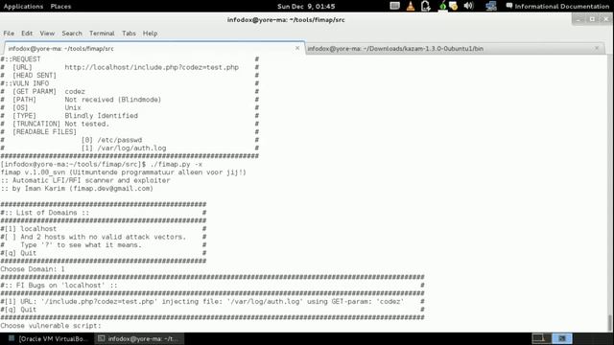This screenshot has height=345, width=614.
Task: Maximize the terminal window
Action: (x=593, y=19)
